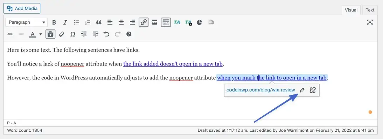Insert a blockquote
This screenshot has width=383, height=139.
coord(99,22)
